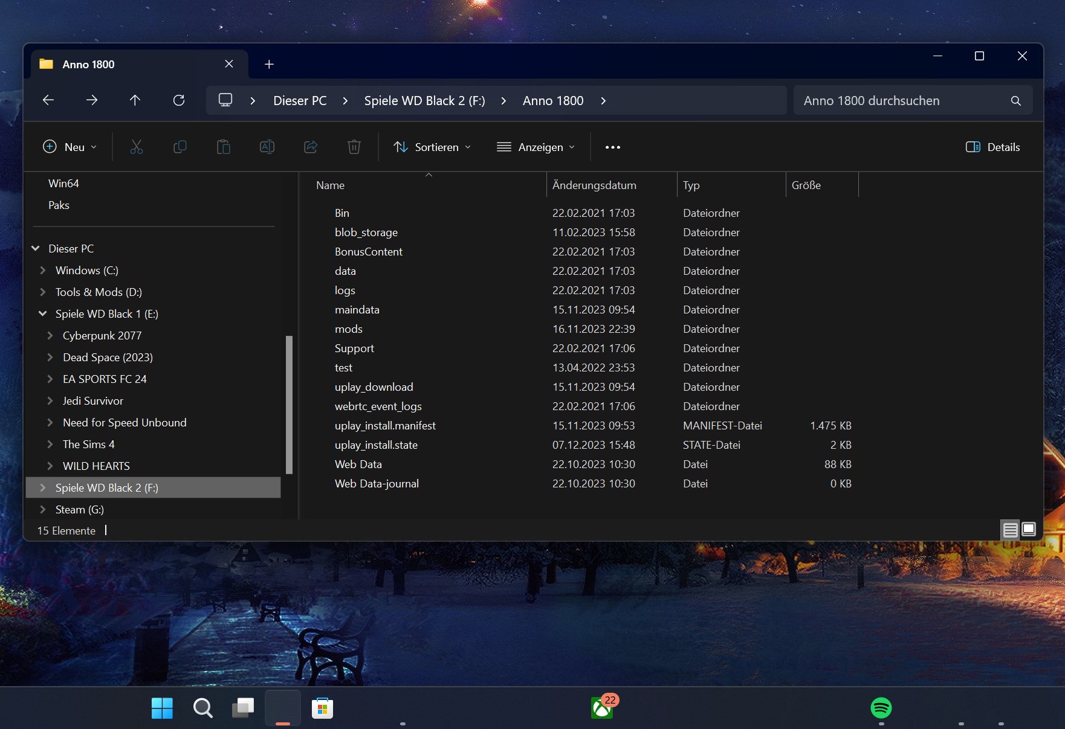The image size is (1065, 729).
Task: Open Windows taskbar search
Action: 203,708
